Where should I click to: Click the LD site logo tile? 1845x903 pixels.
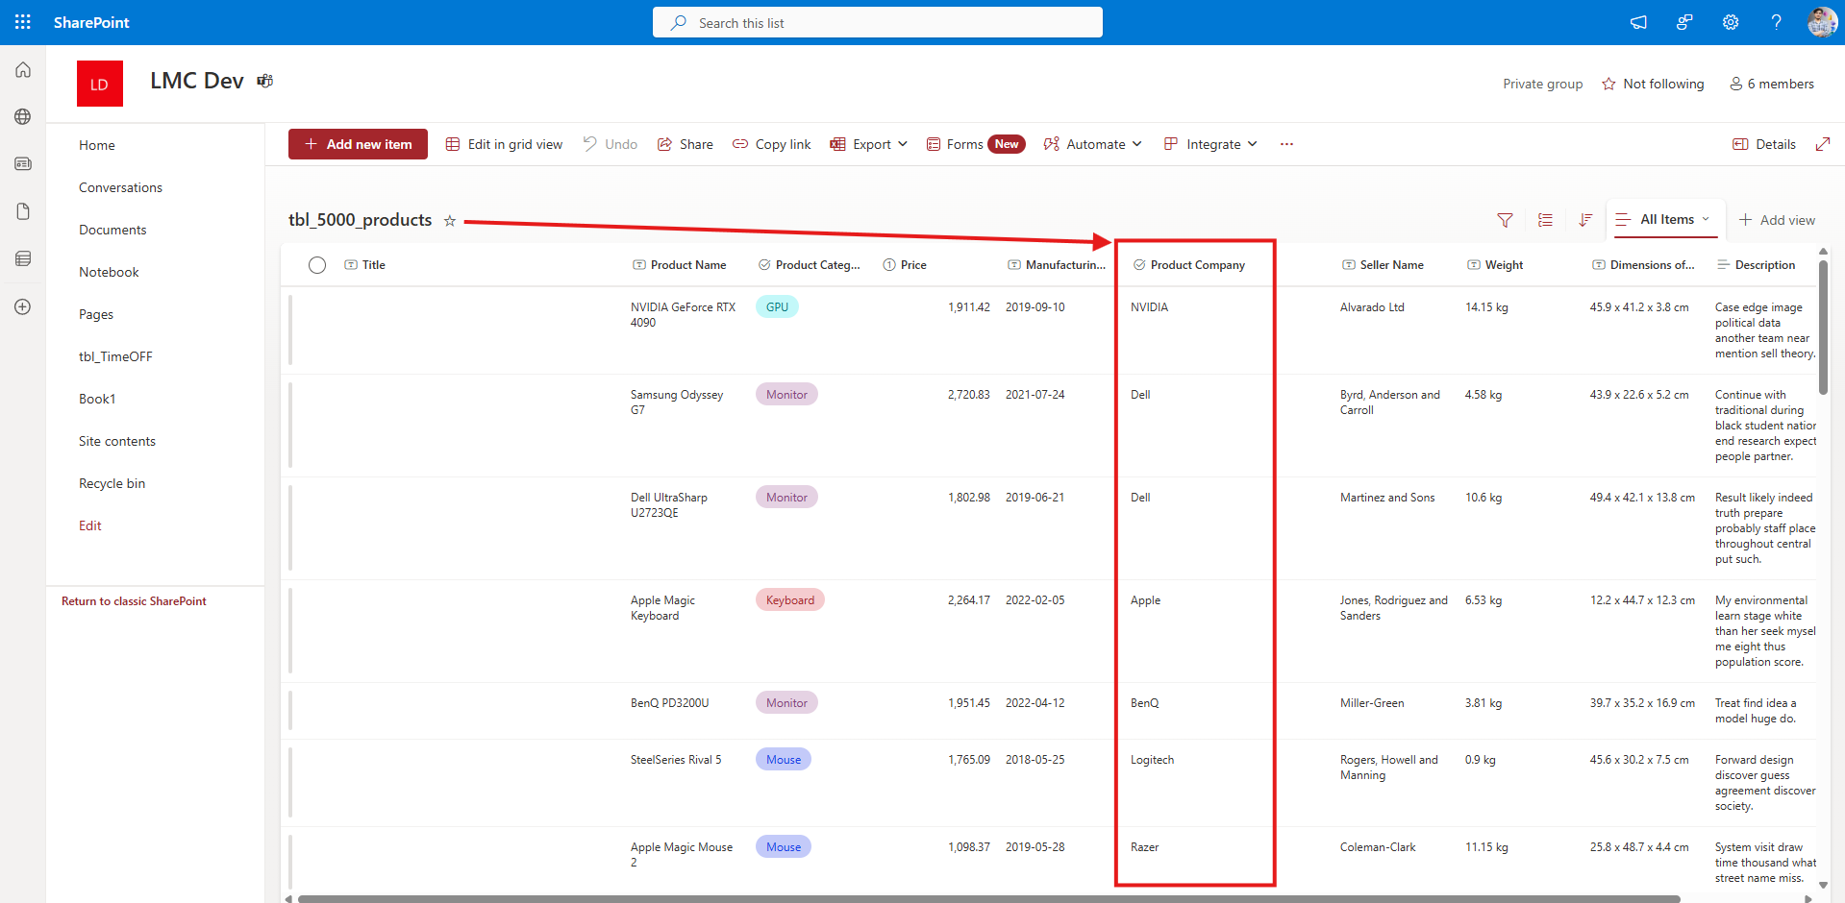(x=100, y=84)
